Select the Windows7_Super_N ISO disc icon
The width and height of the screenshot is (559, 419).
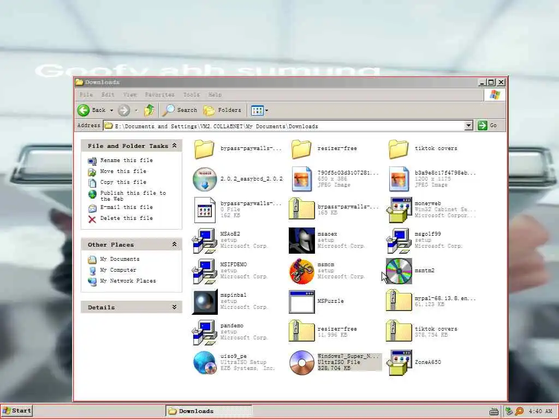point(301,363)
